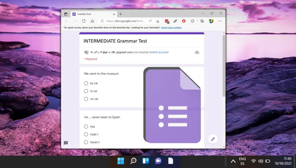Image resolution: width=296 pixels, height=168 pixels.
Task: Open the tab actions menu button
Action: click(x=66, y=14)
